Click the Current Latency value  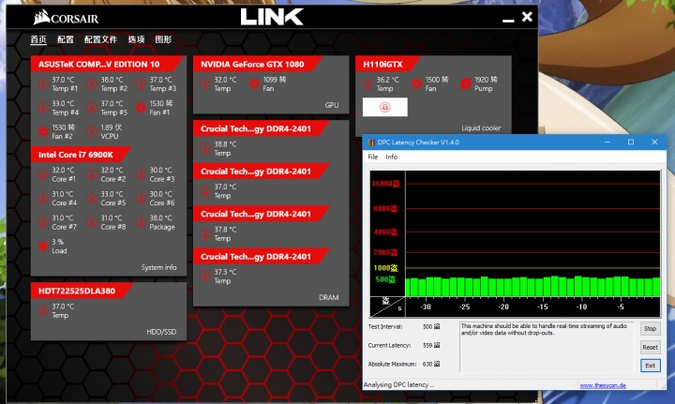click(431, 345)
